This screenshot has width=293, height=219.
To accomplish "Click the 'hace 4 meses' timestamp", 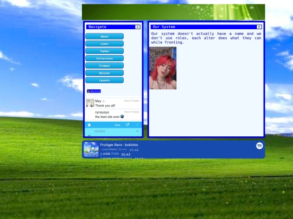I will (x=131, y=112).
